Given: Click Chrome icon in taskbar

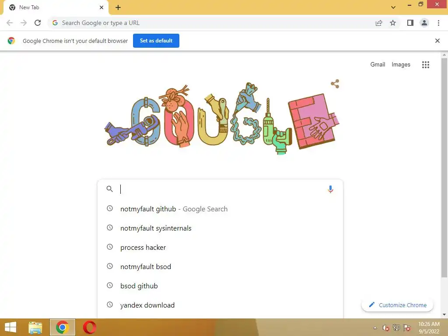Looking at the screenshot, I should tap(62, 327).
